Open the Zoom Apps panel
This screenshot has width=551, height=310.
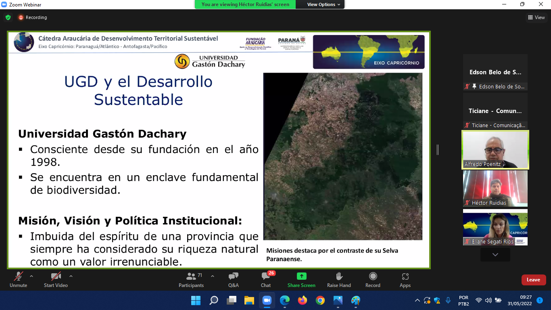tap(405, 279)
